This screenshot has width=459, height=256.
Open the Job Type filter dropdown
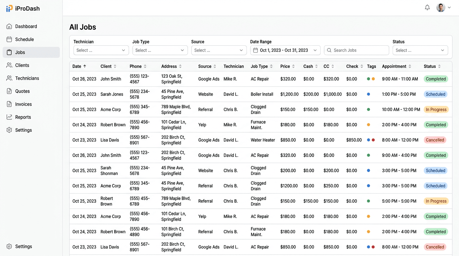(160, 50)
